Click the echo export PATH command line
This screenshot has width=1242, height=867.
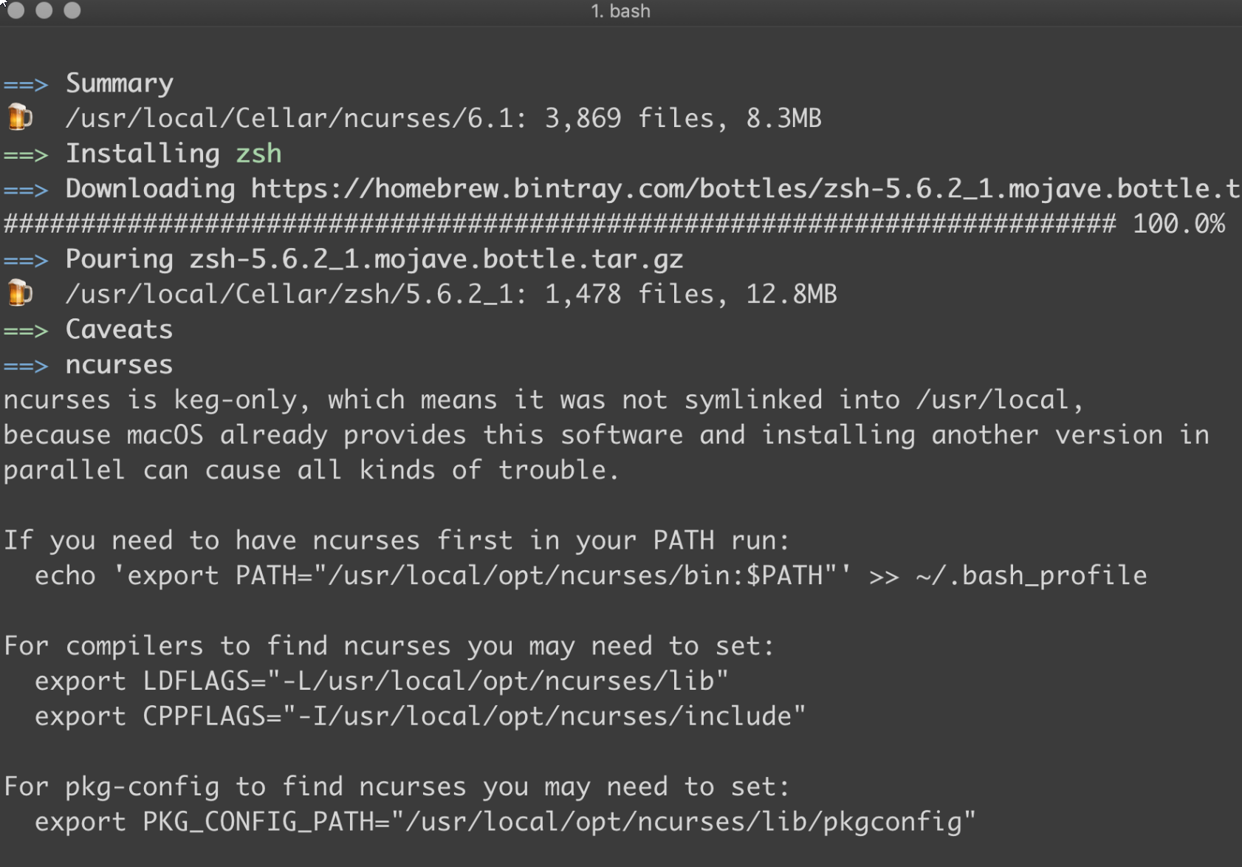591,575
